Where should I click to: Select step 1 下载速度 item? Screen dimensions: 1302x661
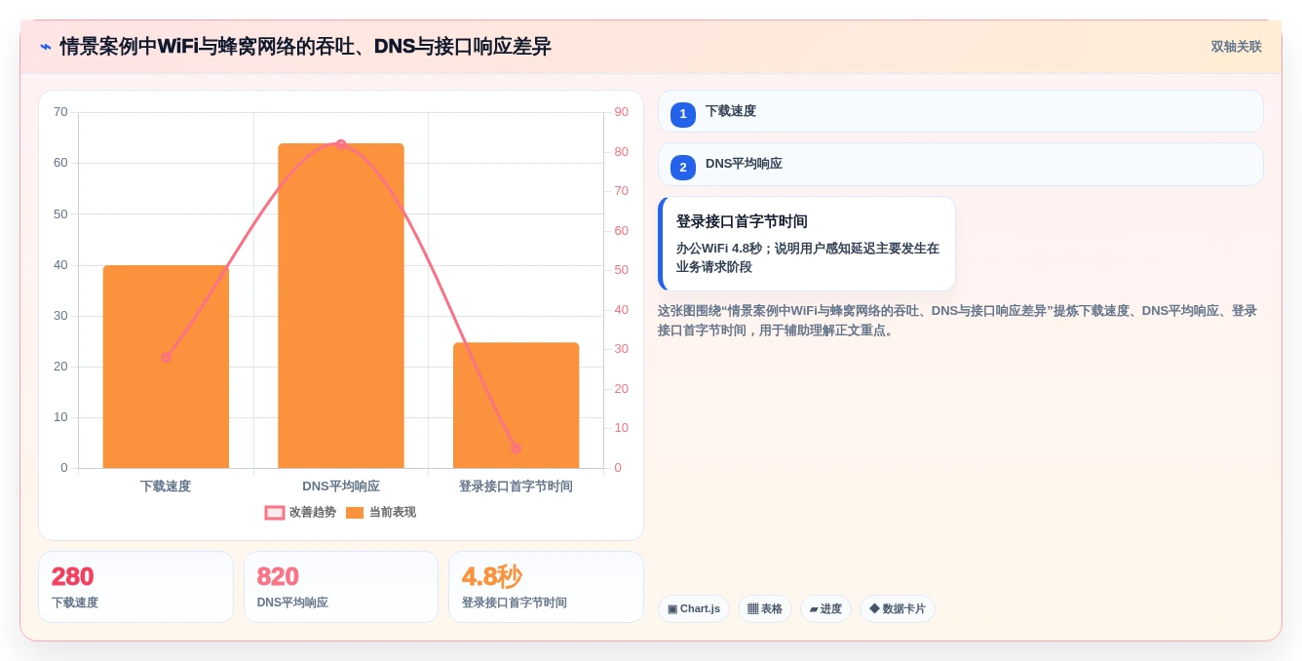tap(960, 111)
